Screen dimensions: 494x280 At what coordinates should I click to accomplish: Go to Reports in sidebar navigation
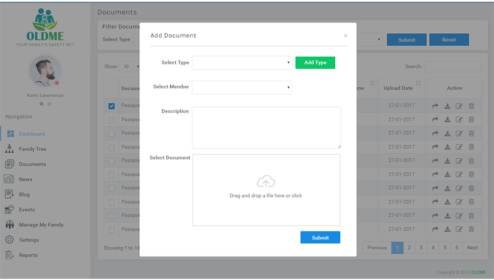[28, 255]
